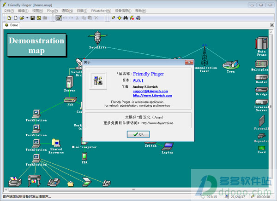Click the scanner device icon at bottom
Screen dimensions: 277x201
pos(87,182)
